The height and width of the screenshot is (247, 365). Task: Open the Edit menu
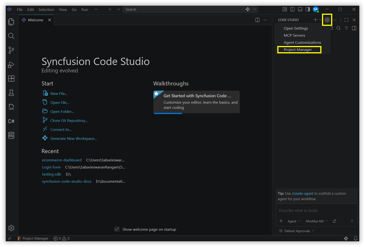(x=30, y=9)
